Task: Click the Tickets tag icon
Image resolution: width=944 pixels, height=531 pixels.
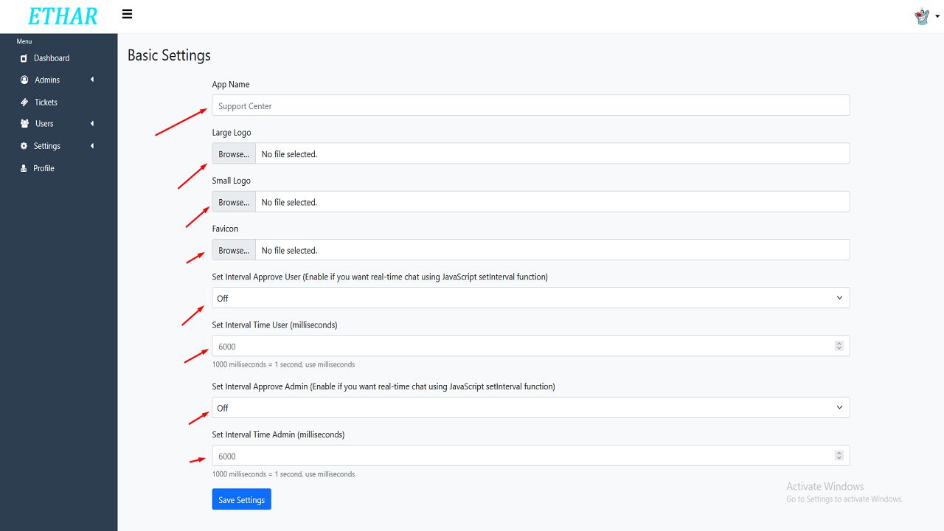Action: [x=24, y=103]
